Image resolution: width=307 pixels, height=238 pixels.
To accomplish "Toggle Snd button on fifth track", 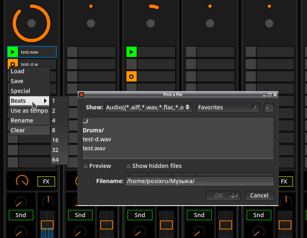I will point(259,215).
